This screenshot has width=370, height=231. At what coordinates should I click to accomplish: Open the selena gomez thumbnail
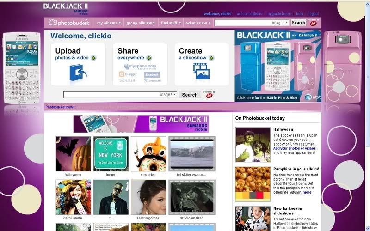148,197
